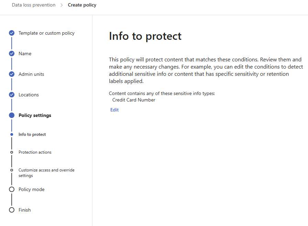Click Edit to modify sensitive info types
The image size is (308, 226).
[x=114, y=110]
